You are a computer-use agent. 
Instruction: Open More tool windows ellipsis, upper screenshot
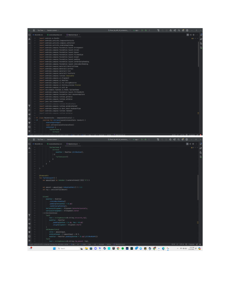[x=30, y=43]
